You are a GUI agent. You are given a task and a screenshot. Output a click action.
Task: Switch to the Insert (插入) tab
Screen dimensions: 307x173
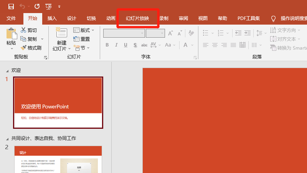coord(52,18)
